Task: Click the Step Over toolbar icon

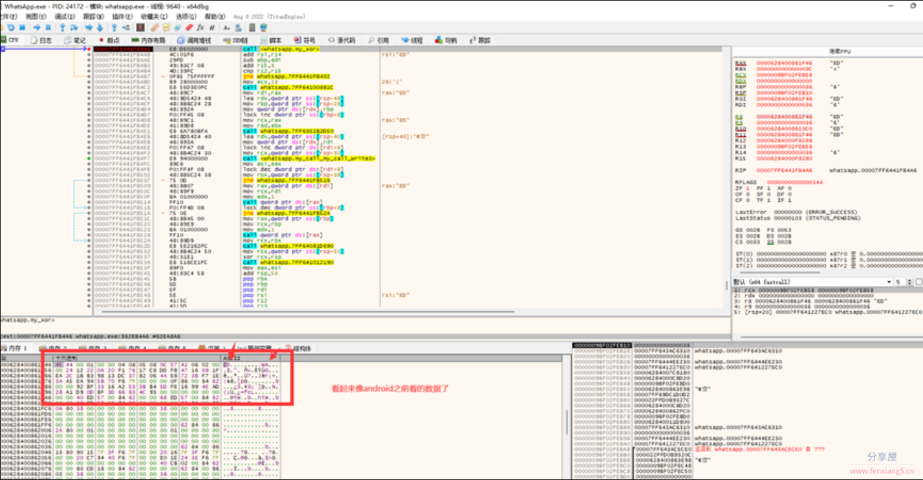Action: (74, 28)
